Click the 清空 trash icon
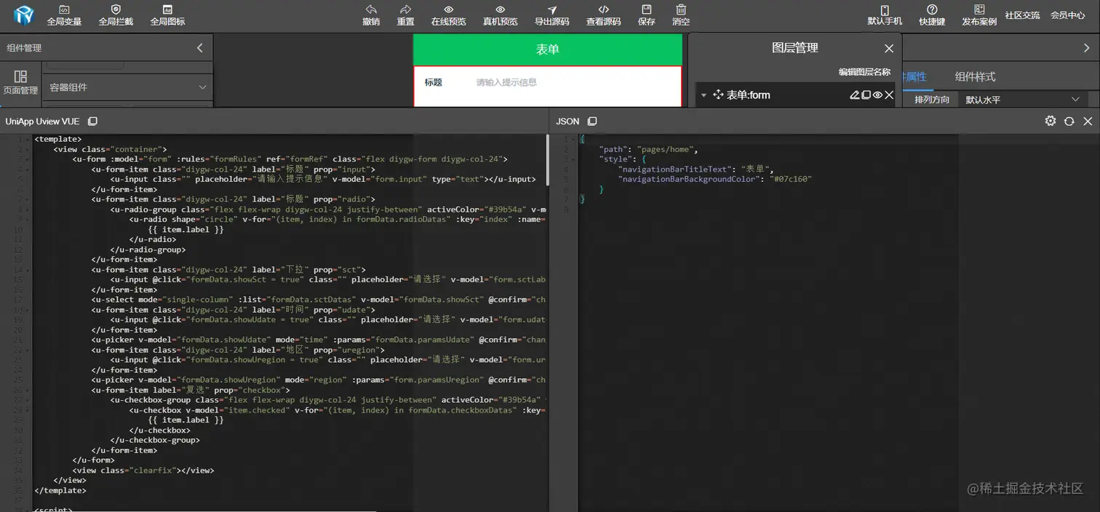 tap(681, 15)
